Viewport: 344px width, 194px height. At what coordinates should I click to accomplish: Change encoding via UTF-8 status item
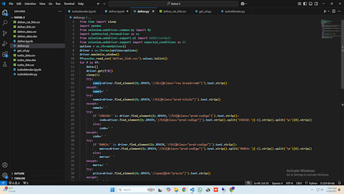click(289, 183)
